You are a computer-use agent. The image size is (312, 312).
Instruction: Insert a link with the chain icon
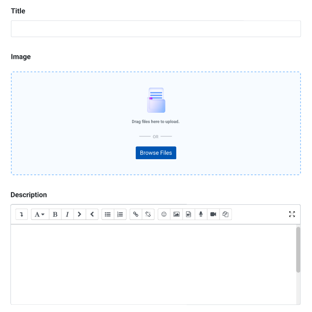(136, 214)
